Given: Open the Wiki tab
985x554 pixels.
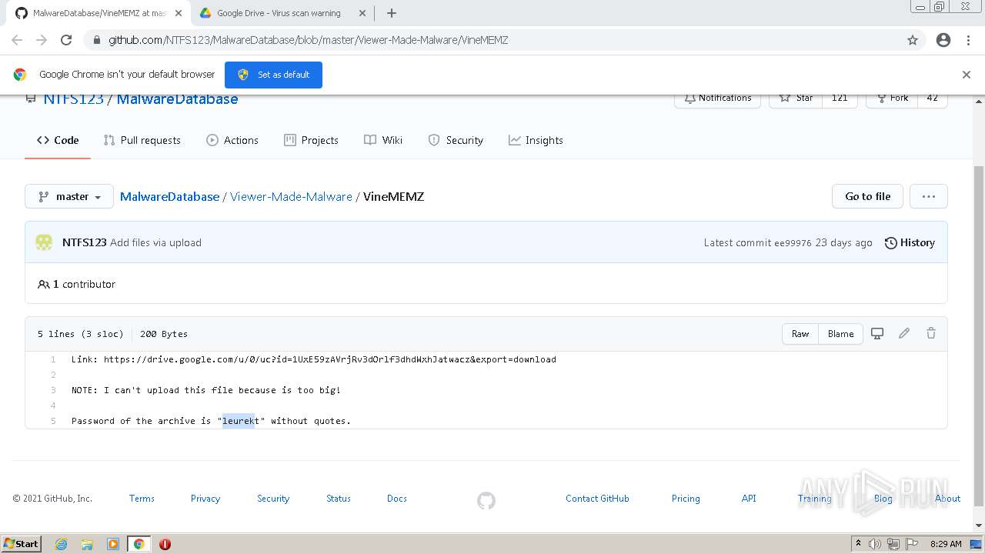Looking at the screenshot, I should [383, 140].
